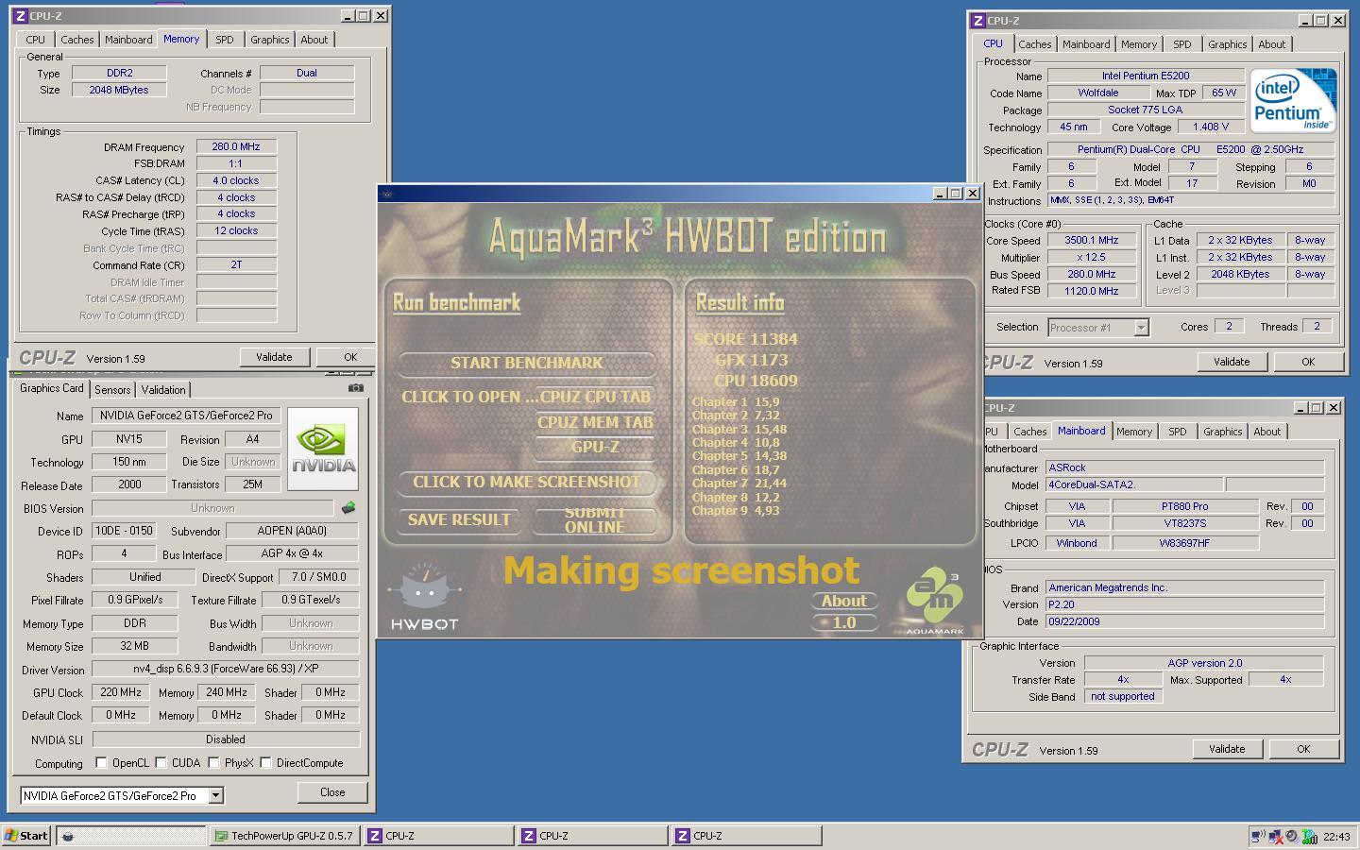Viewport: 1360px width, 850px height.
Task: Enable the PhysX checkbox
Action: pyautogui.click(x=214, y=763)
